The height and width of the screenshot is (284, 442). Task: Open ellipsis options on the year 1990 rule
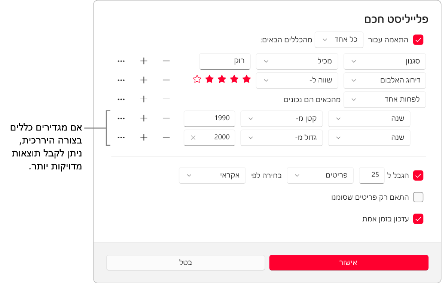121,118
